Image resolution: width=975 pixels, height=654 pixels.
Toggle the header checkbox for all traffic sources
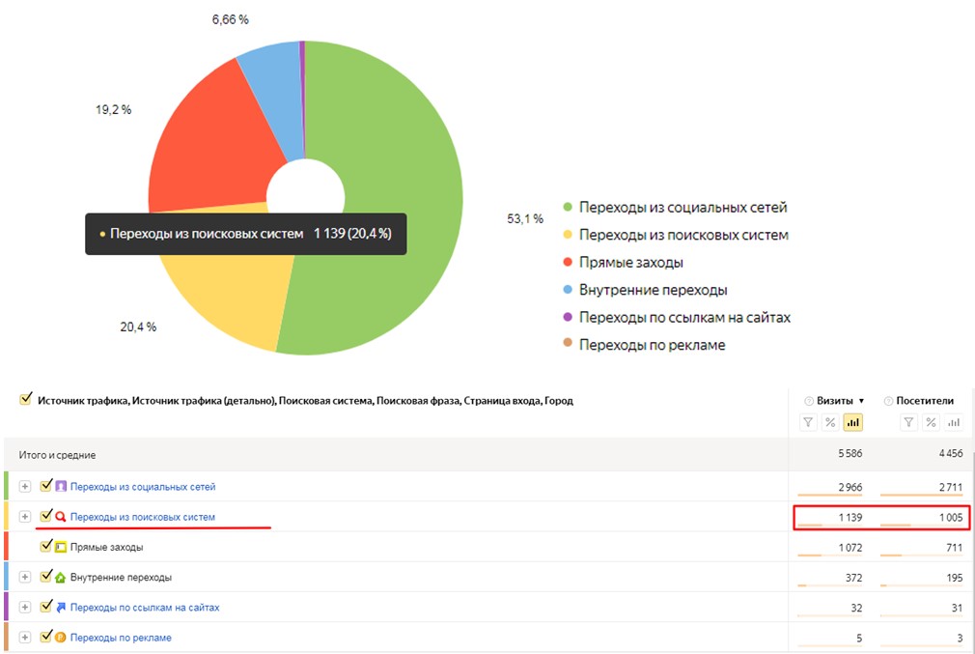[x=25, y=399]
